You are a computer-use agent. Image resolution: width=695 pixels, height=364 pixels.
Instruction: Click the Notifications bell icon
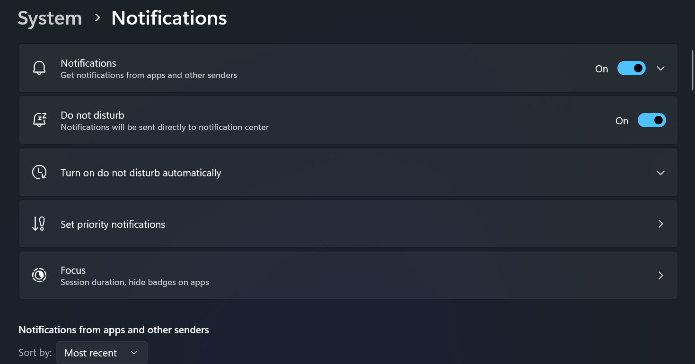39,68
